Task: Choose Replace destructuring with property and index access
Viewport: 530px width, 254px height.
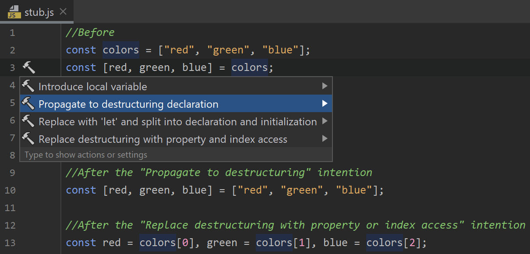Action: (163, 139)
